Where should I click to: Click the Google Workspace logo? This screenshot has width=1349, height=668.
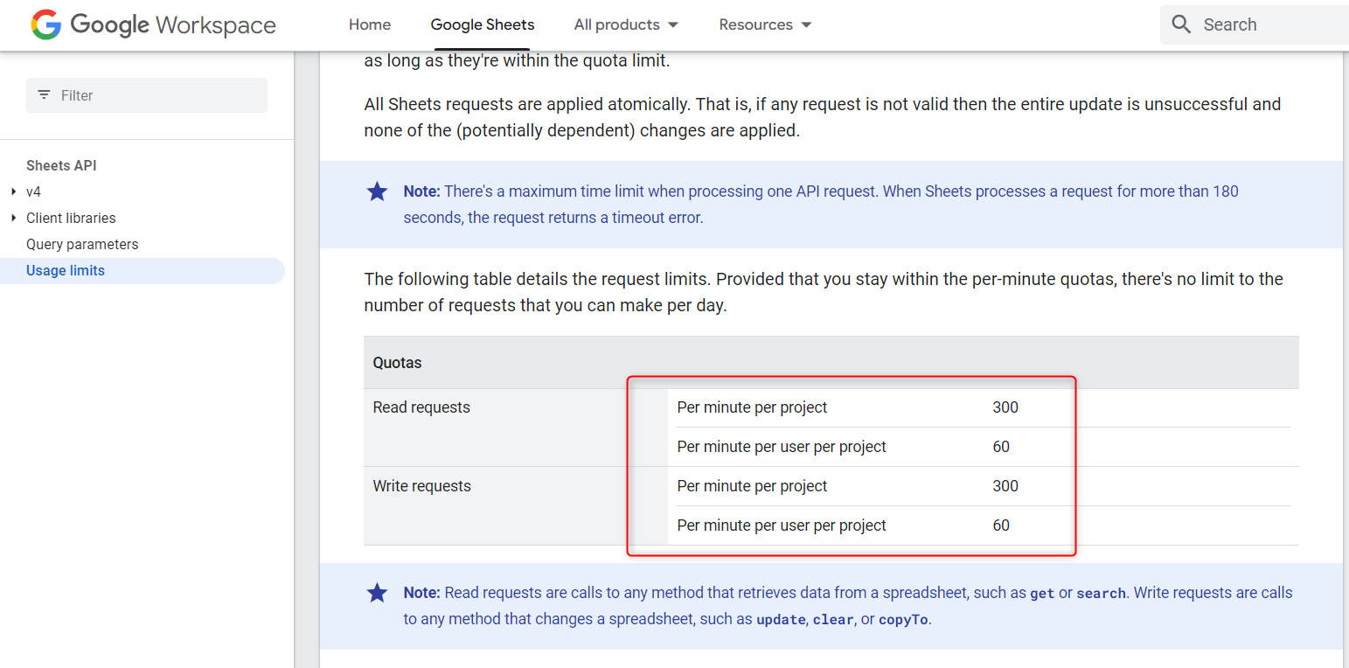coord(154,24)
